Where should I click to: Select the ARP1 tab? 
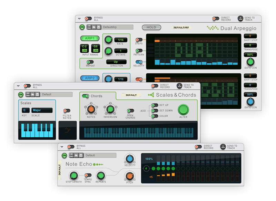click(x=90, y=38)
